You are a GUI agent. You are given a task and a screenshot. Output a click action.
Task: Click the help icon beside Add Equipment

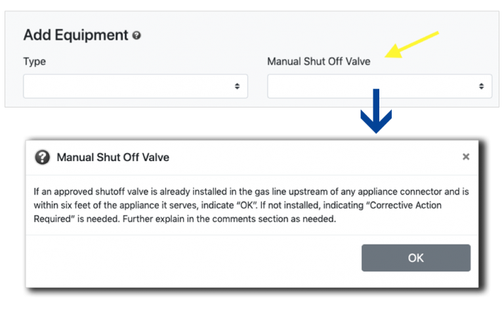click(136, 35)
